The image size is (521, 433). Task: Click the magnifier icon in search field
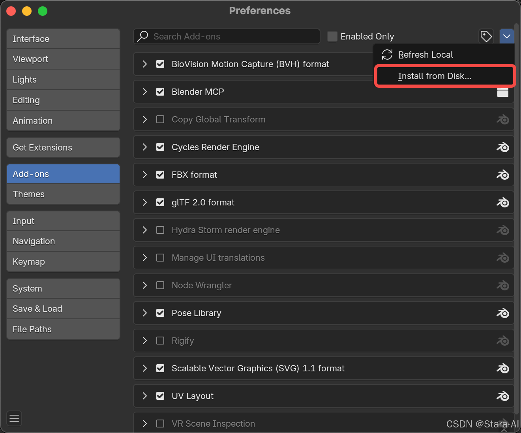click(142, 36)
